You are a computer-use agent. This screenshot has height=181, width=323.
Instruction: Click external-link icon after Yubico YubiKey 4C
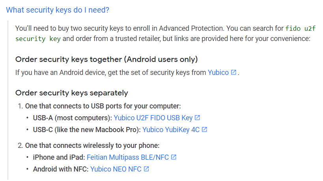[x=204, y=129]
